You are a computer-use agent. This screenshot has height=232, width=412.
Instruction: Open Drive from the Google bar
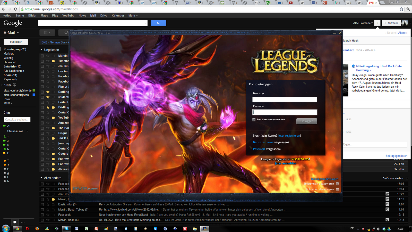[x=104, y=16]
